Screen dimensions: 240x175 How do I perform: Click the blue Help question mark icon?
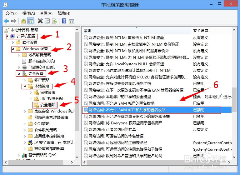[x=64, y=21]
